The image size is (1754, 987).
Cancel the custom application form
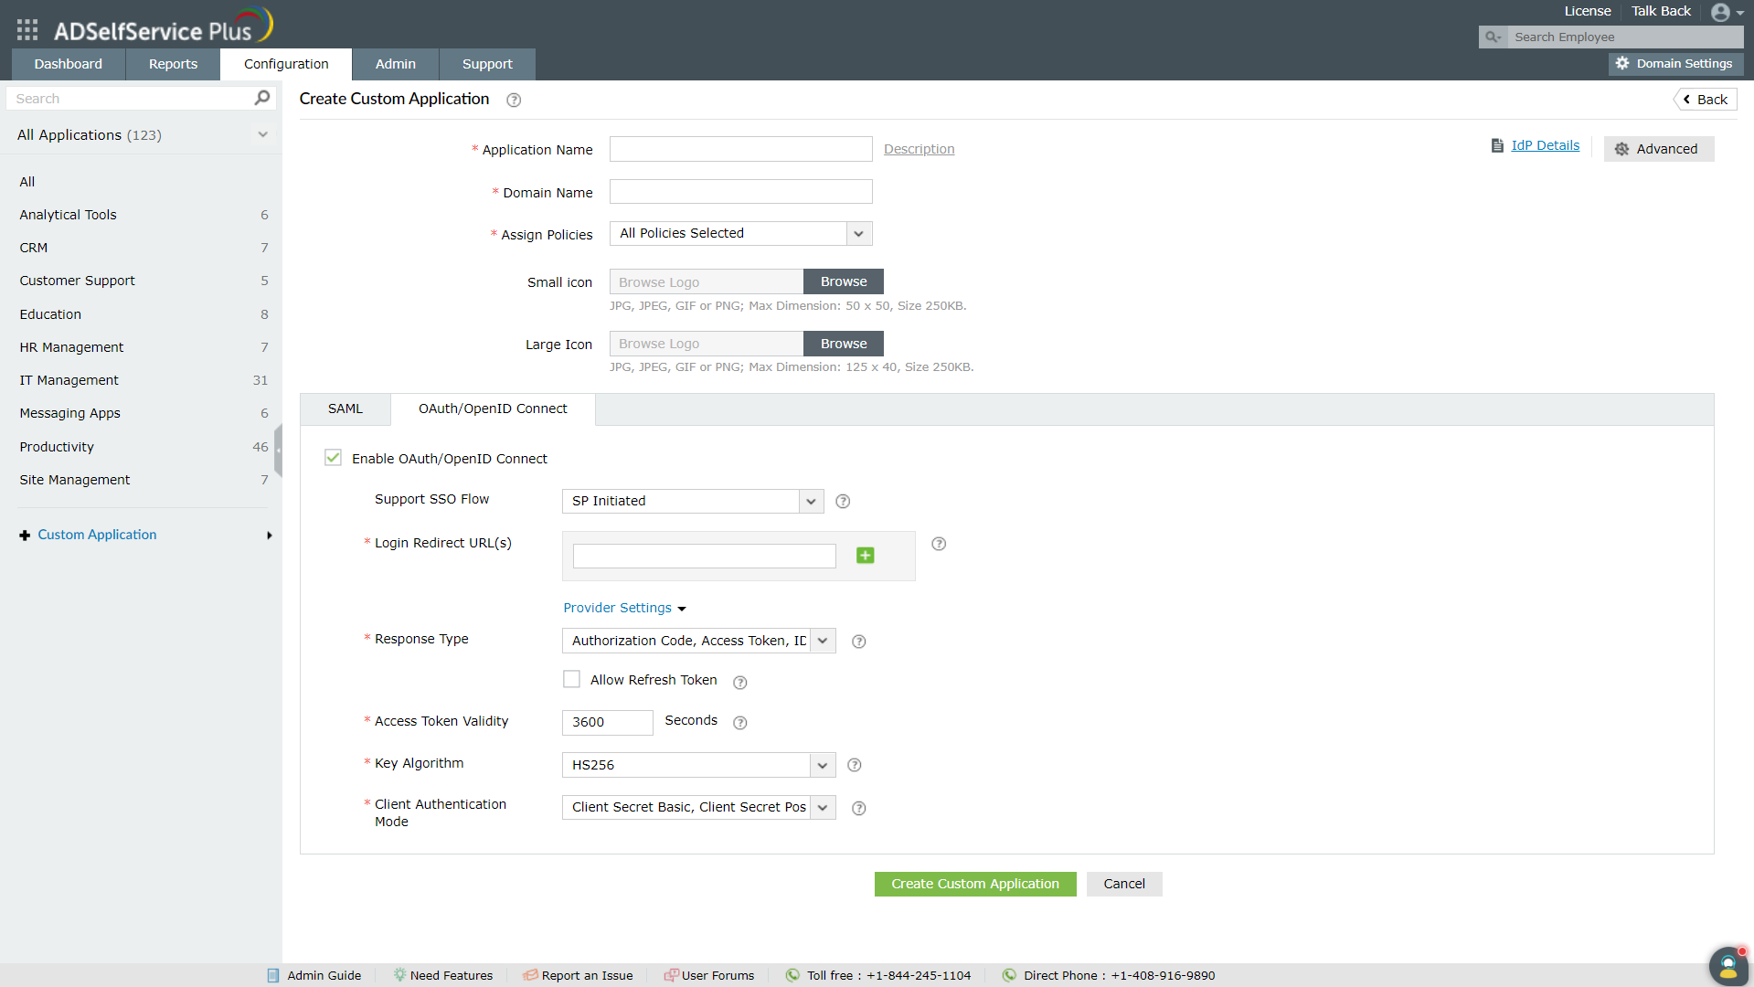point(1124,884)
